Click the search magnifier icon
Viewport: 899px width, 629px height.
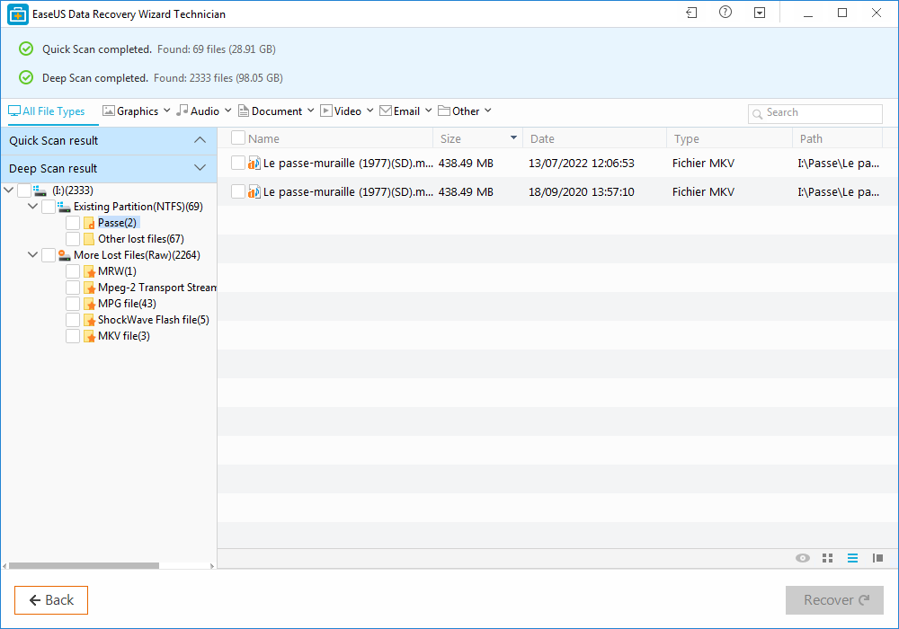click(x=757, y=113)
